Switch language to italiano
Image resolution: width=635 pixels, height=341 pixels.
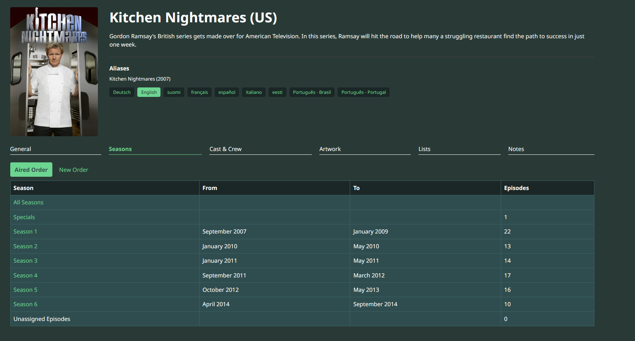tap(254, 92)
